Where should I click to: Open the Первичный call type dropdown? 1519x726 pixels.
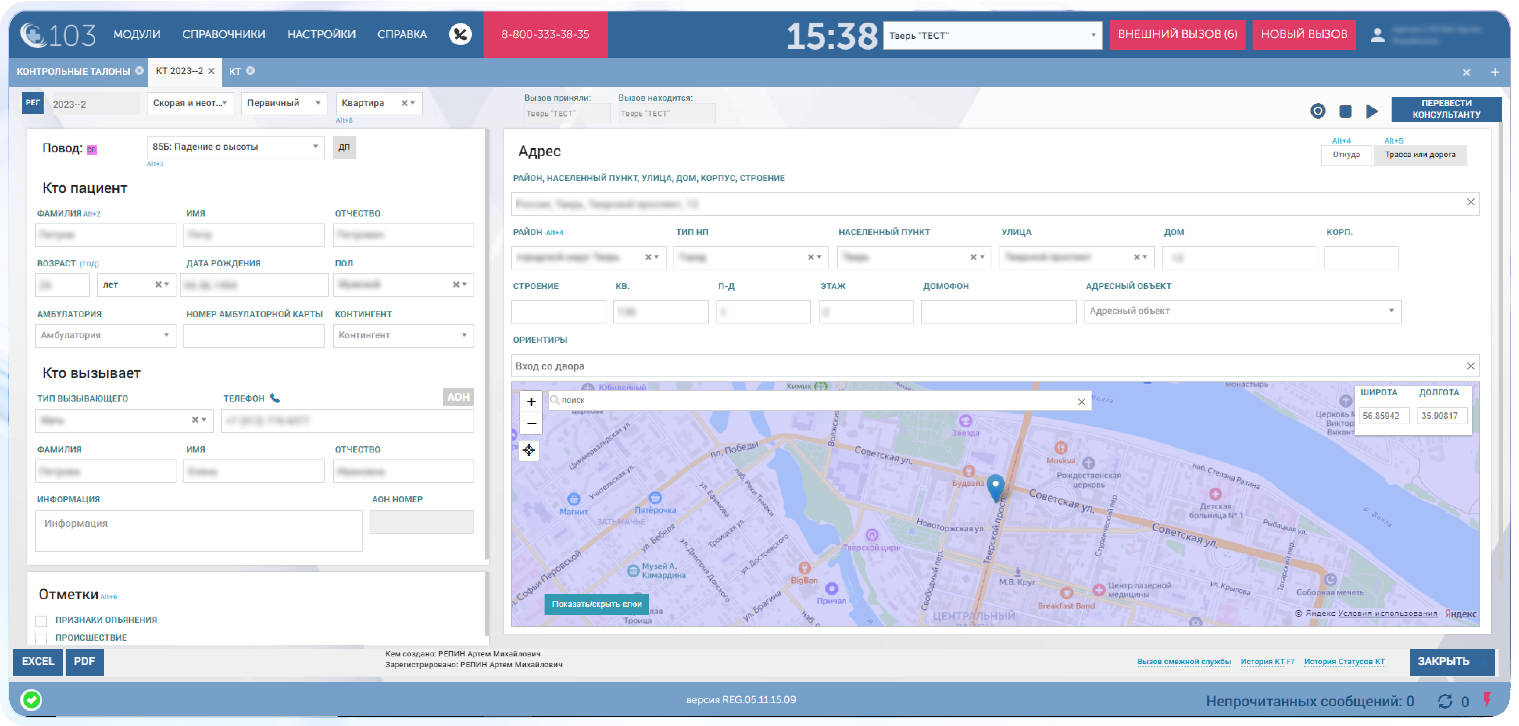[x=284, y=103]
